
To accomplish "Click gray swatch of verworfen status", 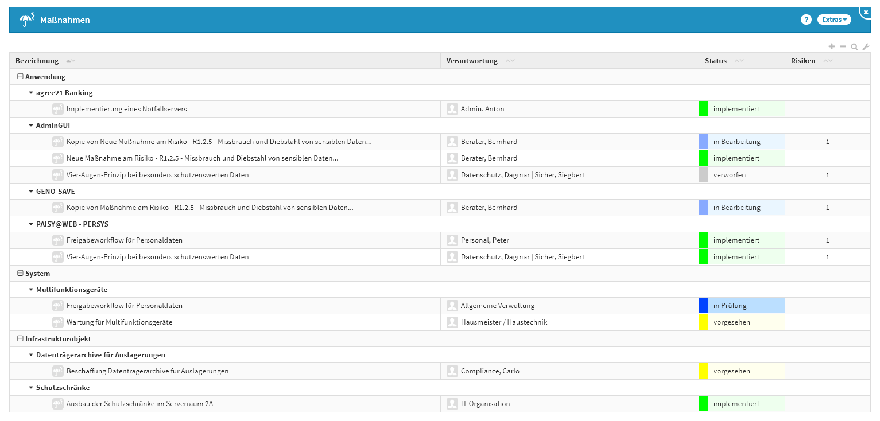I will pyautogui.click(x=703, y=175).
